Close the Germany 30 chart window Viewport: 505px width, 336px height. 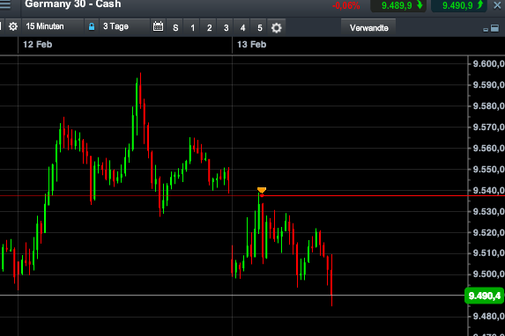tap(497, 5)
